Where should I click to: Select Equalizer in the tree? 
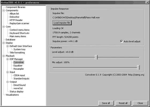click(x=18, y=66)
